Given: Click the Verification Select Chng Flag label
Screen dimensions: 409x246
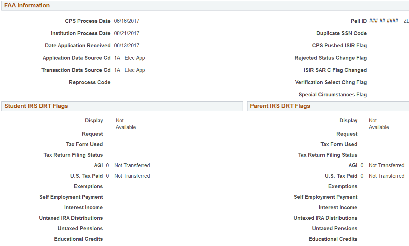Looking at the screenshot, I should tap(331, 82).
